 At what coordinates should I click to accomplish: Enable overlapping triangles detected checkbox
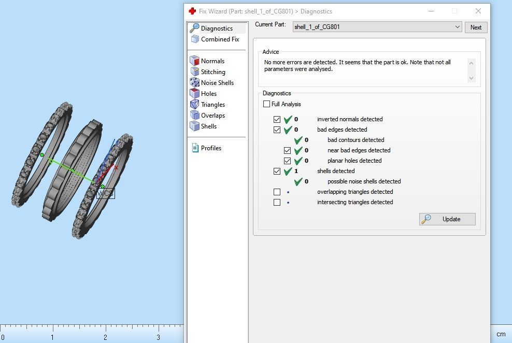click(277, 192)
